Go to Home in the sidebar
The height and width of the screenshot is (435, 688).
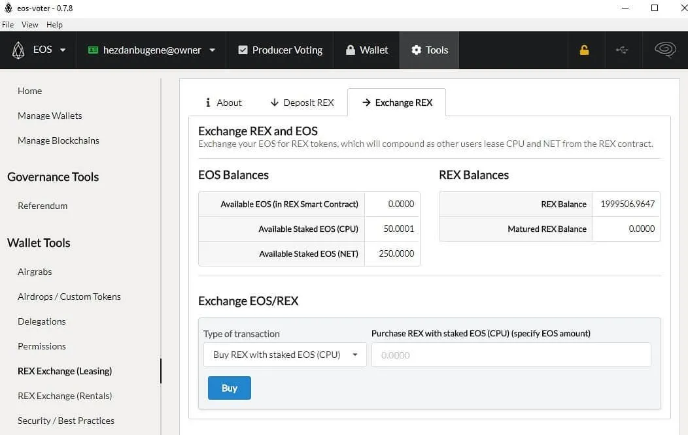click(x=30, y=91)
